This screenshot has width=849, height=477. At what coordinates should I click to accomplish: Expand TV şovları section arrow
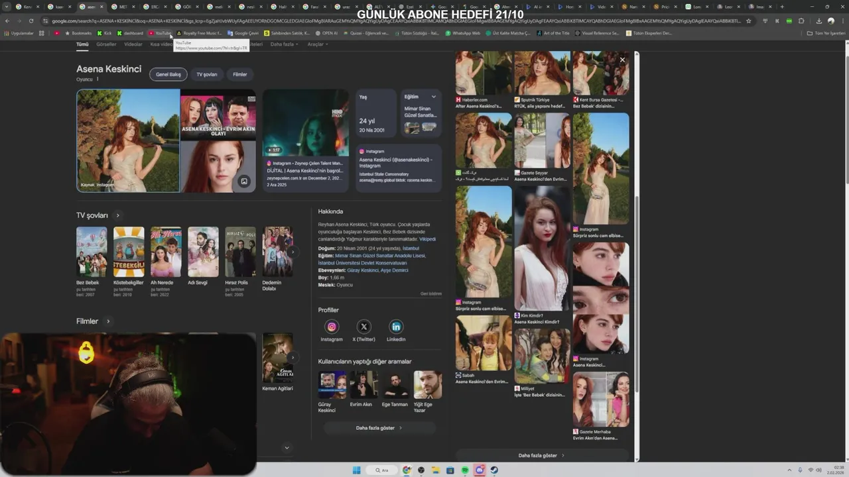[x=117, y=215]
